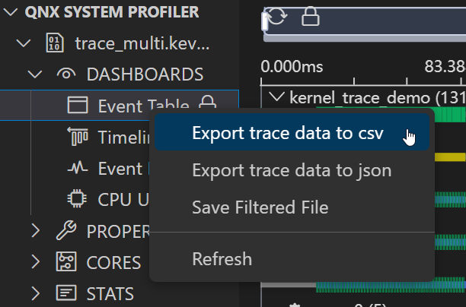Click the Event Table window icon

pos(78,105)
